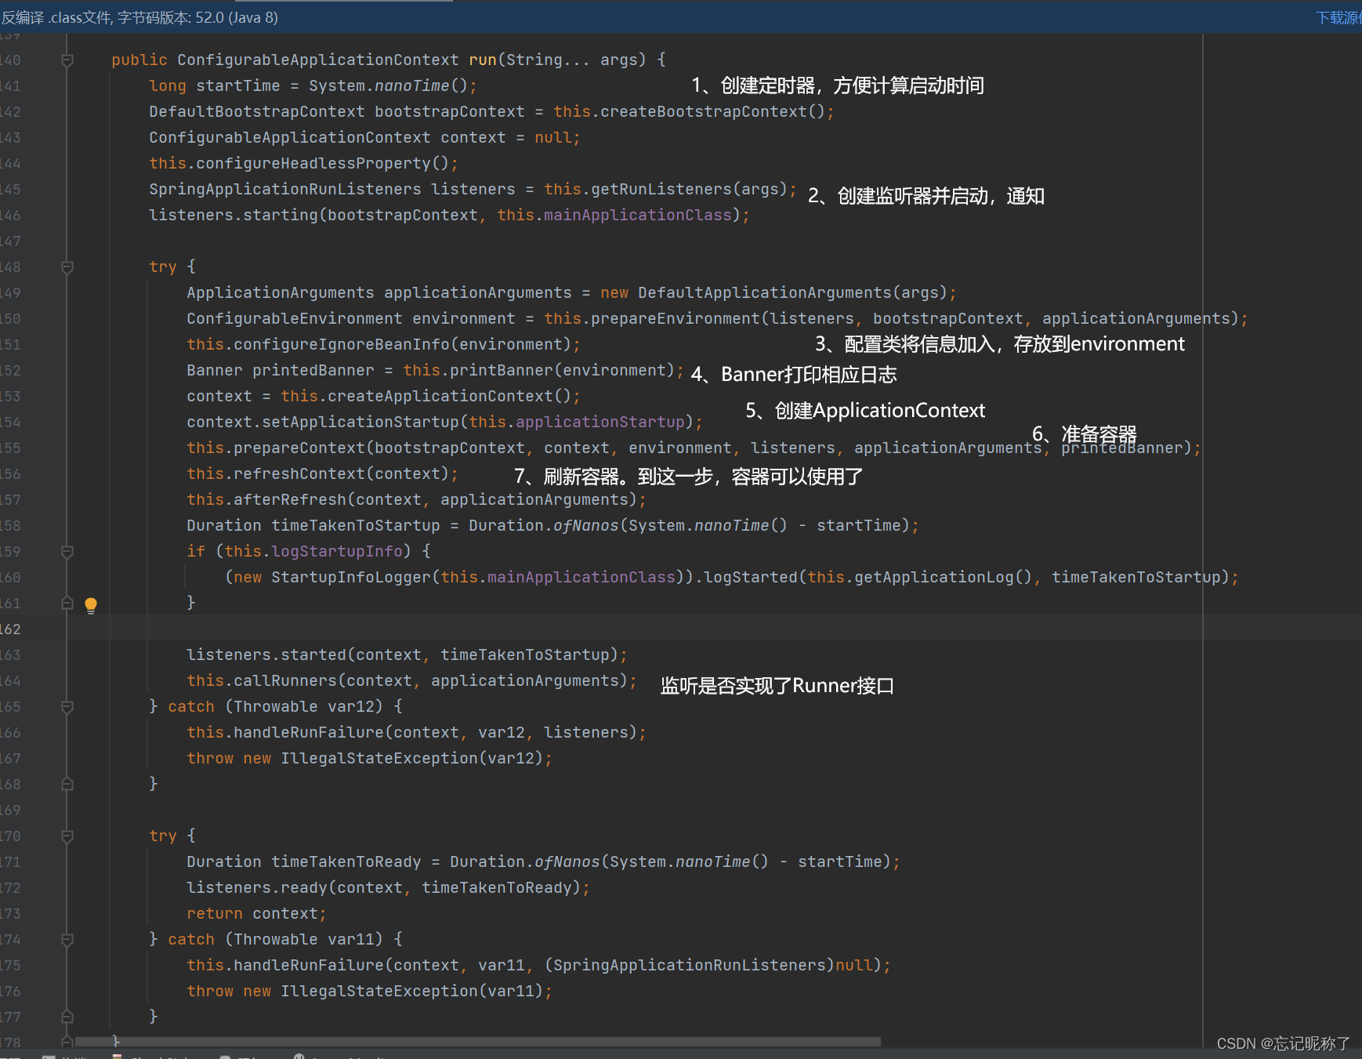Click the prepareContext method call
1362x1059 pixels.
(299, 448)
